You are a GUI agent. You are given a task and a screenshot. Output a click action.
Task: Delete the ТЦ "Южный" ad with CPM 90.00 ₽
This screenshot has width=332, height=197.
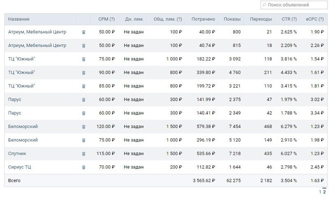(x=84, y=73)
